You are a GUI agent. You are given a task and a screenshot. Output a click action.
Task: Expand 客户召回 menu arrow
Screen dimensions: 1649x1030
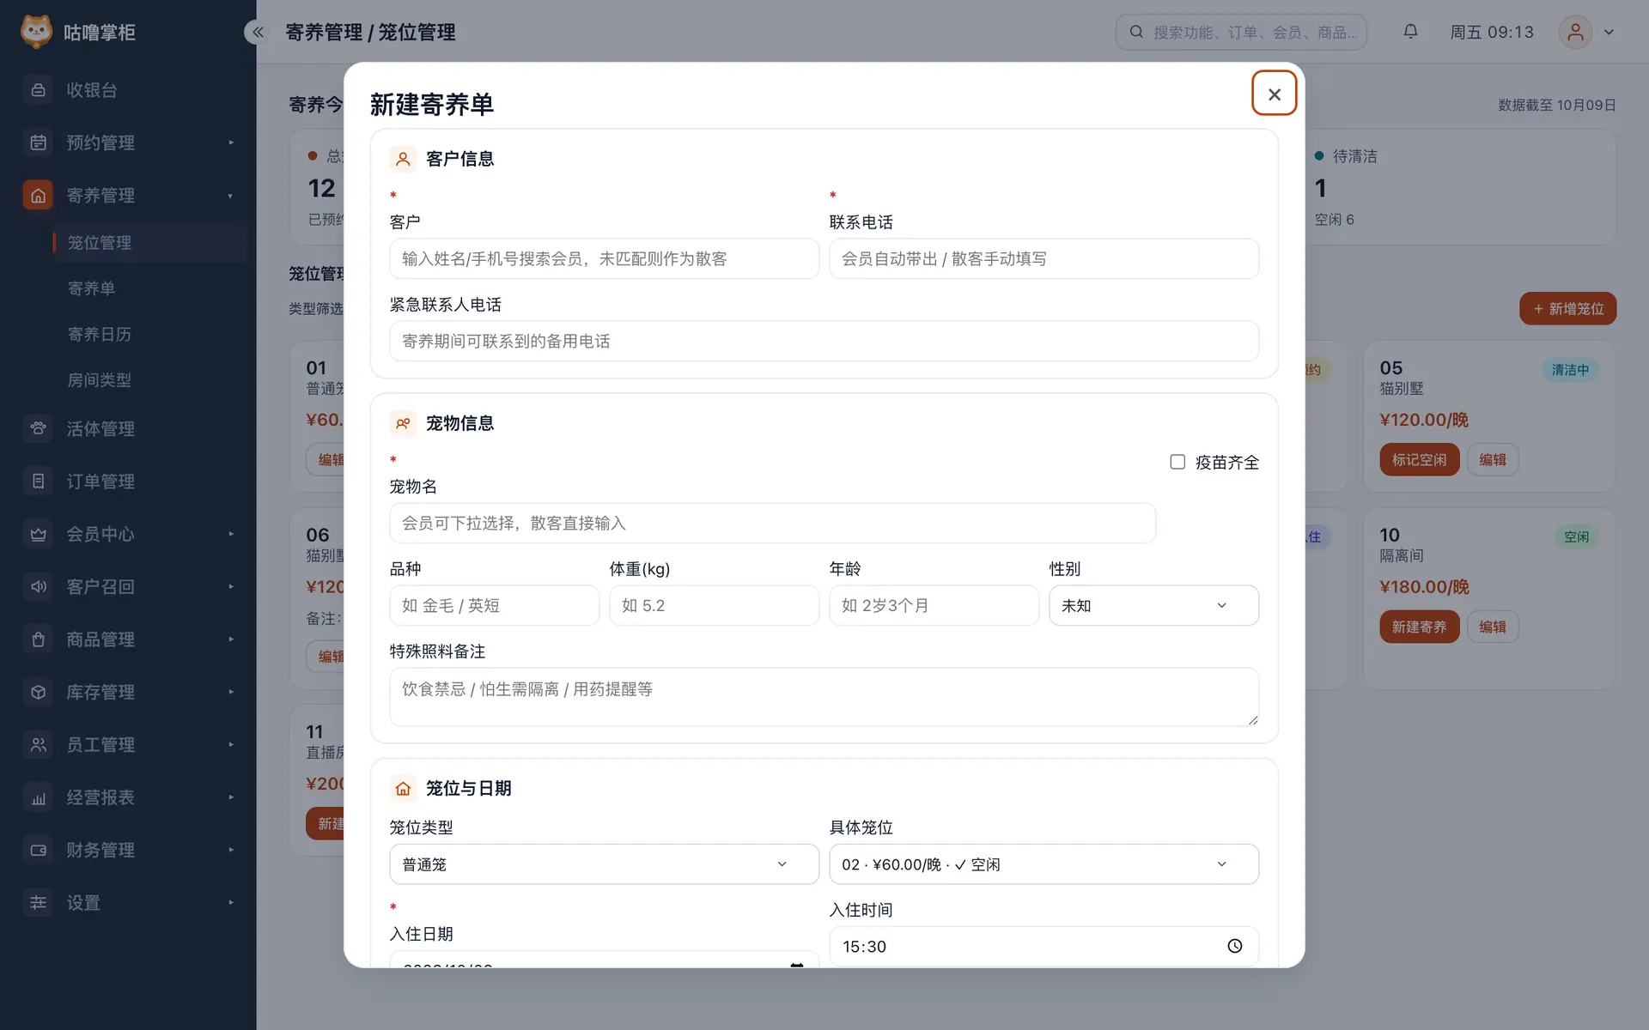[x=231, y=586]
